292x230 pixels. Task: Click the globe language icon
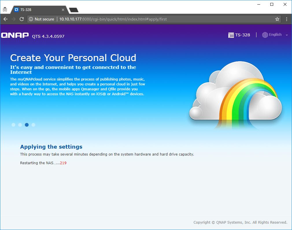[265, 35]
